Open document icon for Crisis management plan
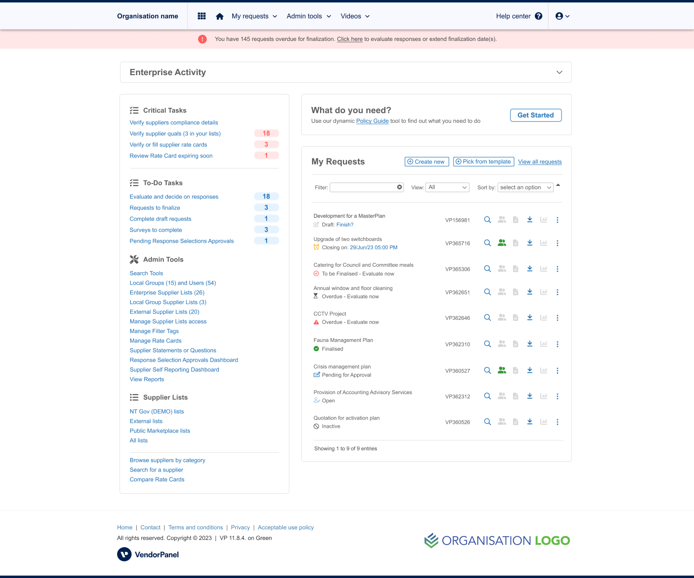The width and height of the screenshot is (694, 578). pos(516,370)
